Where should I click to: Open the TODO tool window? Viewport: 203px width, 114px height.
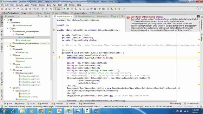[x=31, y=104]
